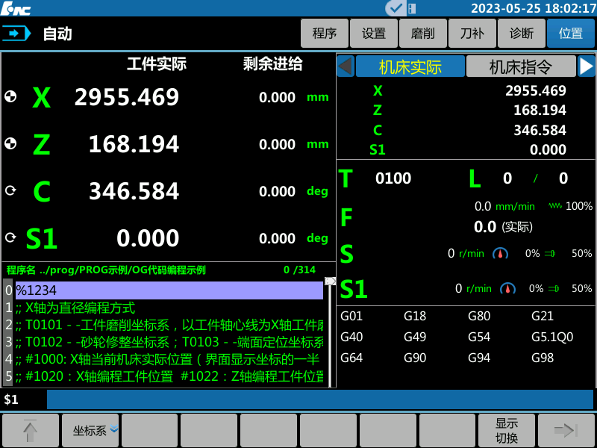The width and height of the screenshot is (597, 448).
Task: Click the rotary axis icon beside C
Action: click(10, 190)
